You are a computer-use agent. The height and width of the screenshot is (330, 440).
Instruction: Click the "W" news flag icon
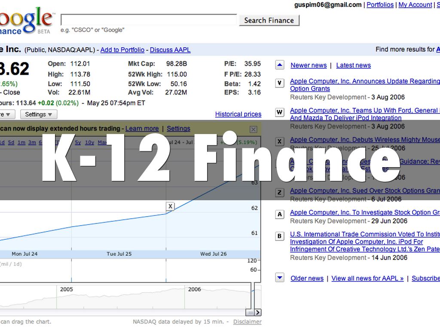[280, 113]
